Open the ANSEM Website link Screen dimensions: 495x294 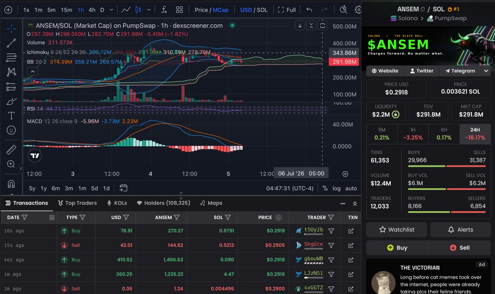point(385,71)
